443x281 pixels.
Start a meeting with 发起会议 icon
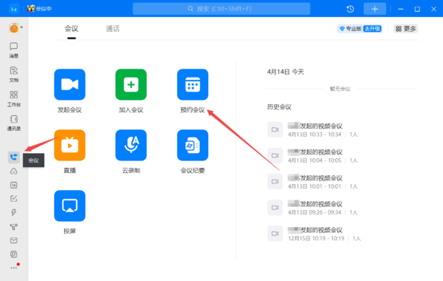tap(69, 84)
